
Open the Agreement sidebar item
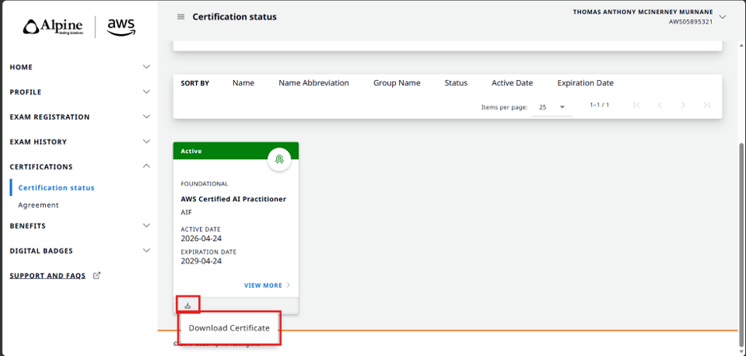[x=39, y=205]
